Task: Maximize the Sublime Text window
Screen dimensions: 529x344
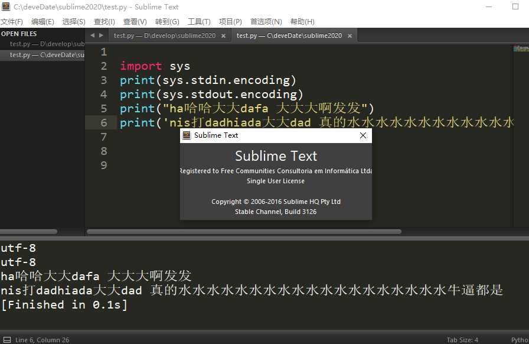Action: 515,7
